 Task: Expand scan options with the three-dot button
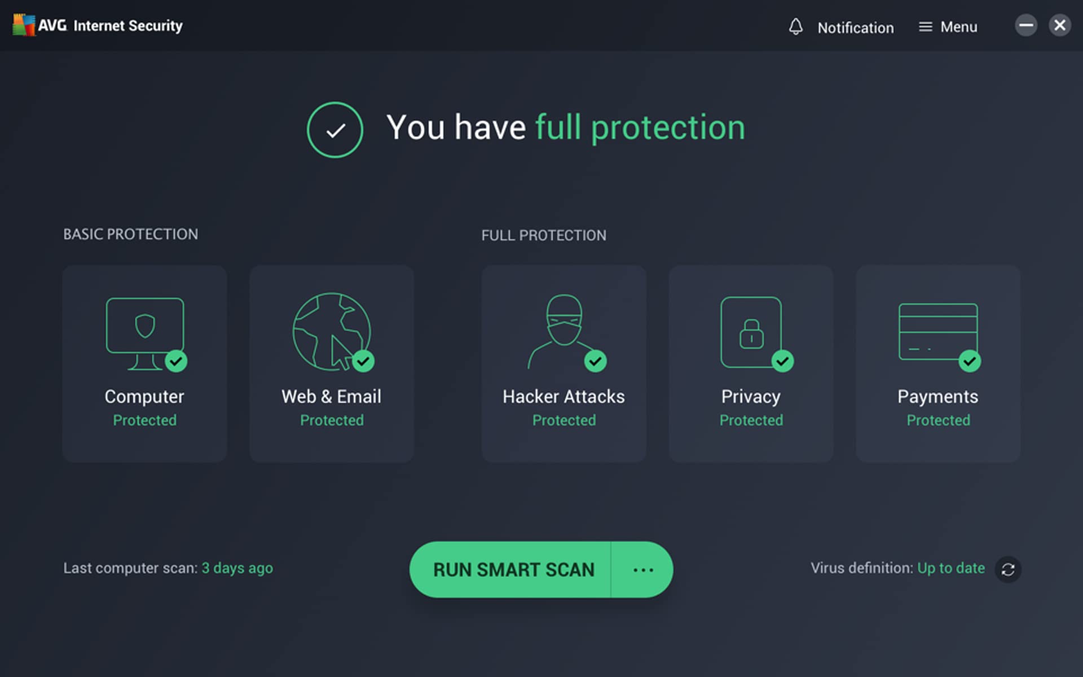tap(642, 570)
